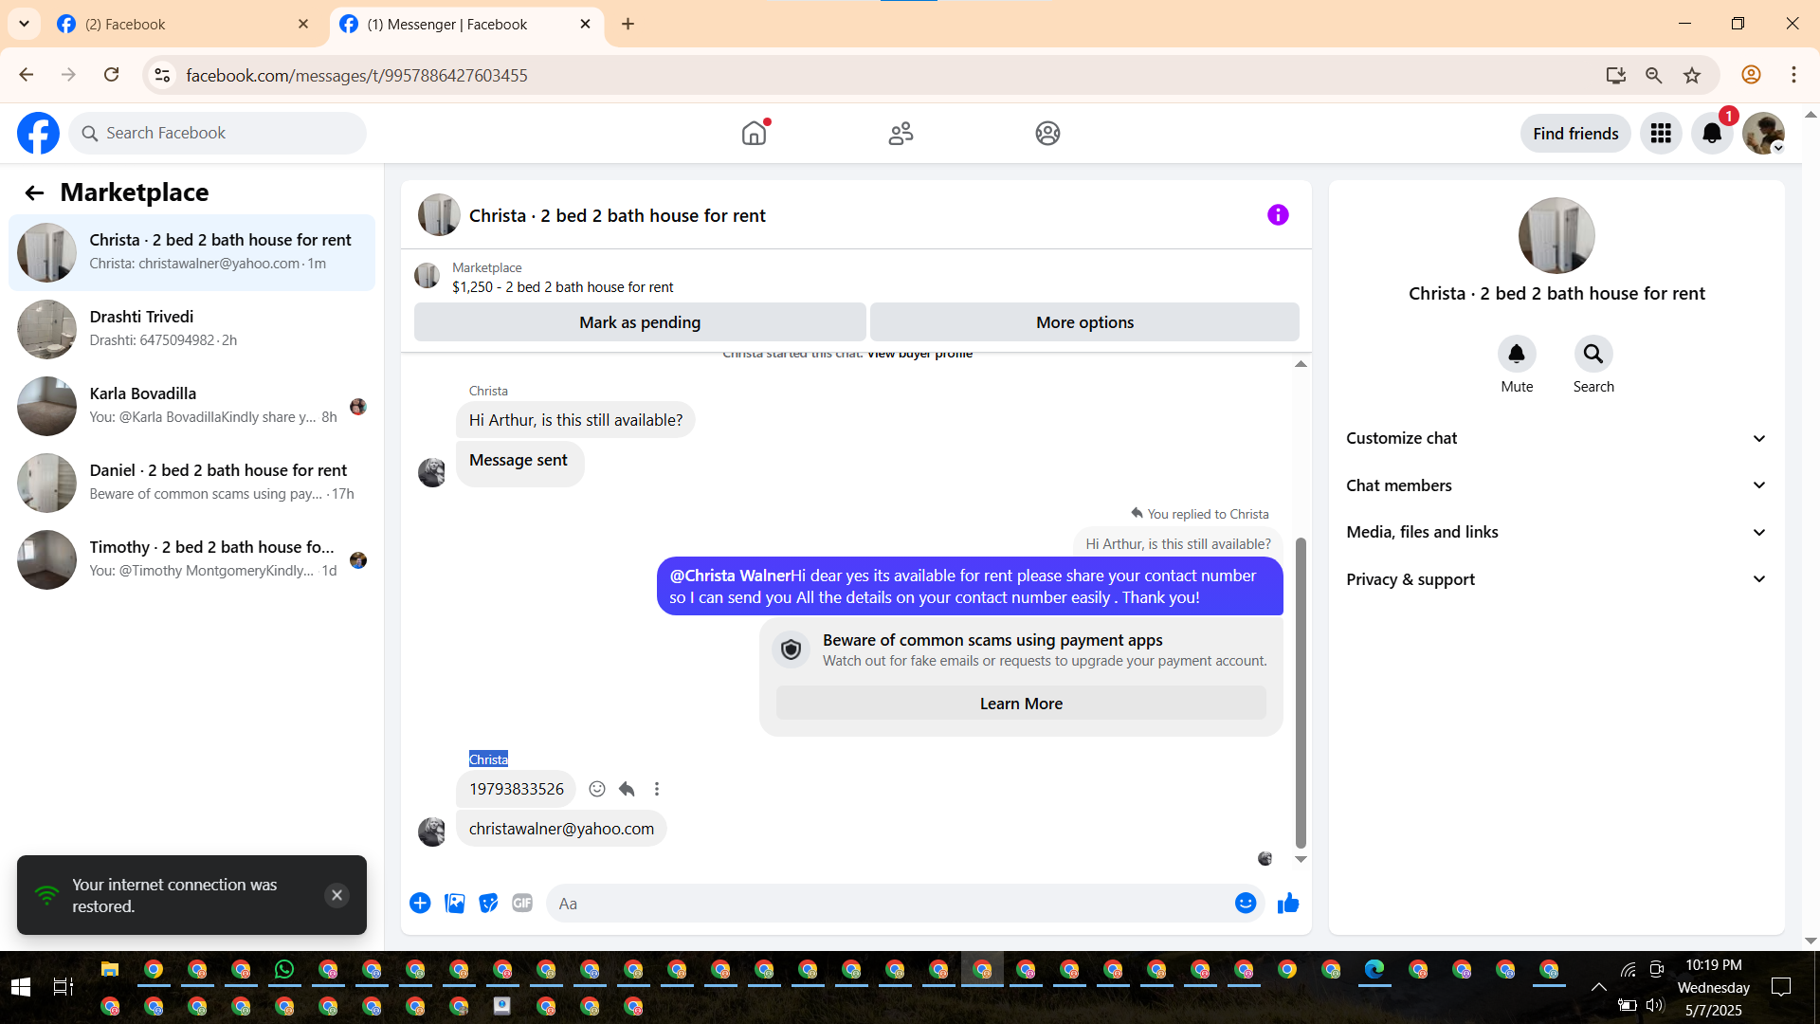Open the emoji picker in message box

tap(1246, 904)
